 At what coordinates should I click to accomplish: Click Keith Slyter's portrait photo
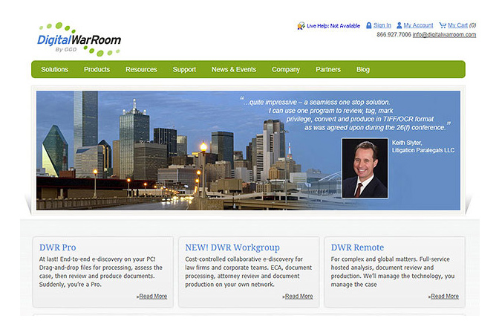pos(365,168)
